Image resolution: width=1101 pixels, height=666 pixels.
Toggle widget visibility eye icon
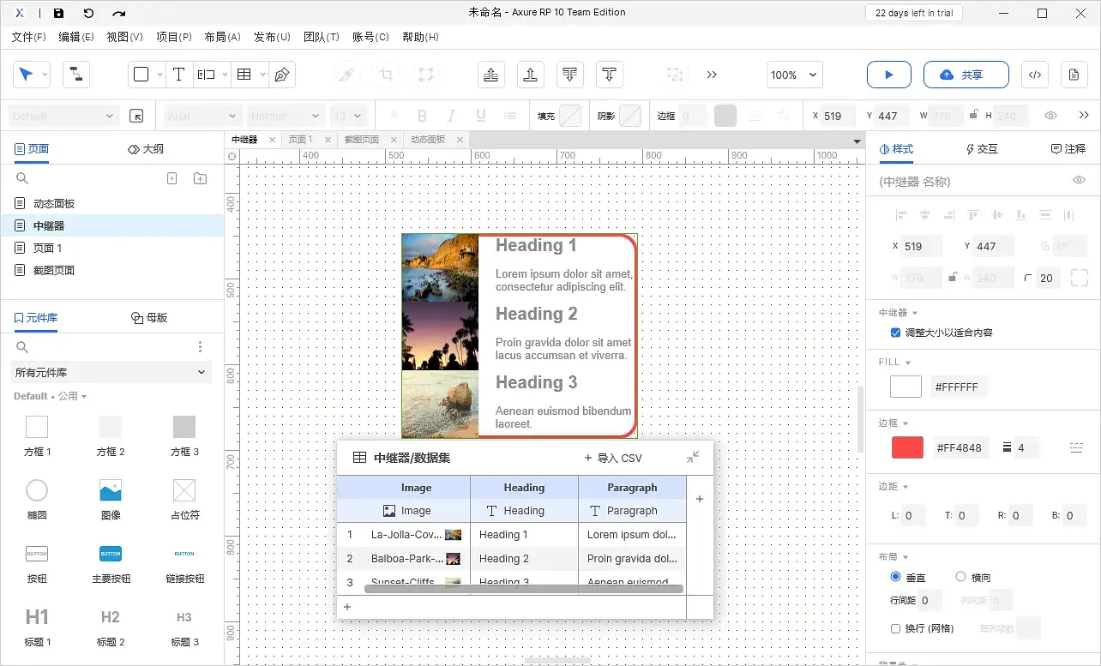(1080, 180)
